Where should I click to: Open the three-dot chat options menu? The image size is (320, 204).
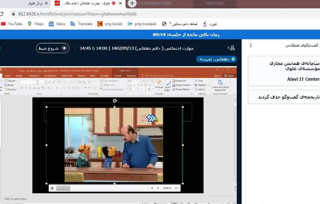pos(250,45)
